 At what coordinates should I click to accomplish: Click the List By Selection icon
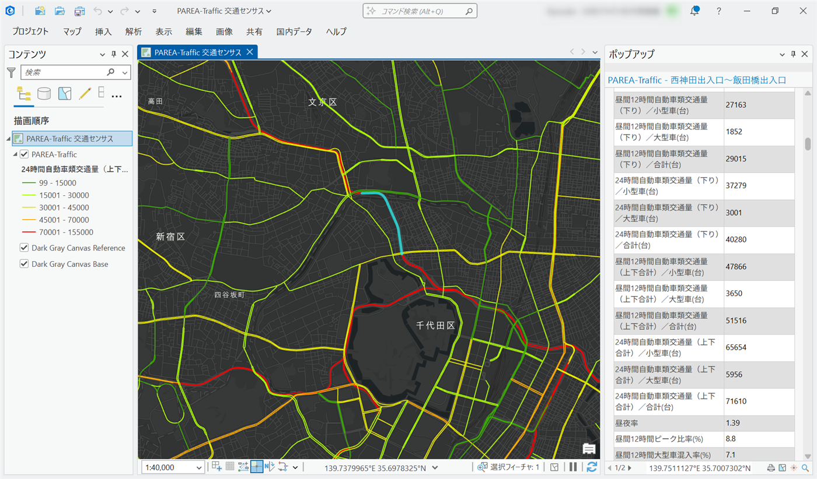[64, 94]
